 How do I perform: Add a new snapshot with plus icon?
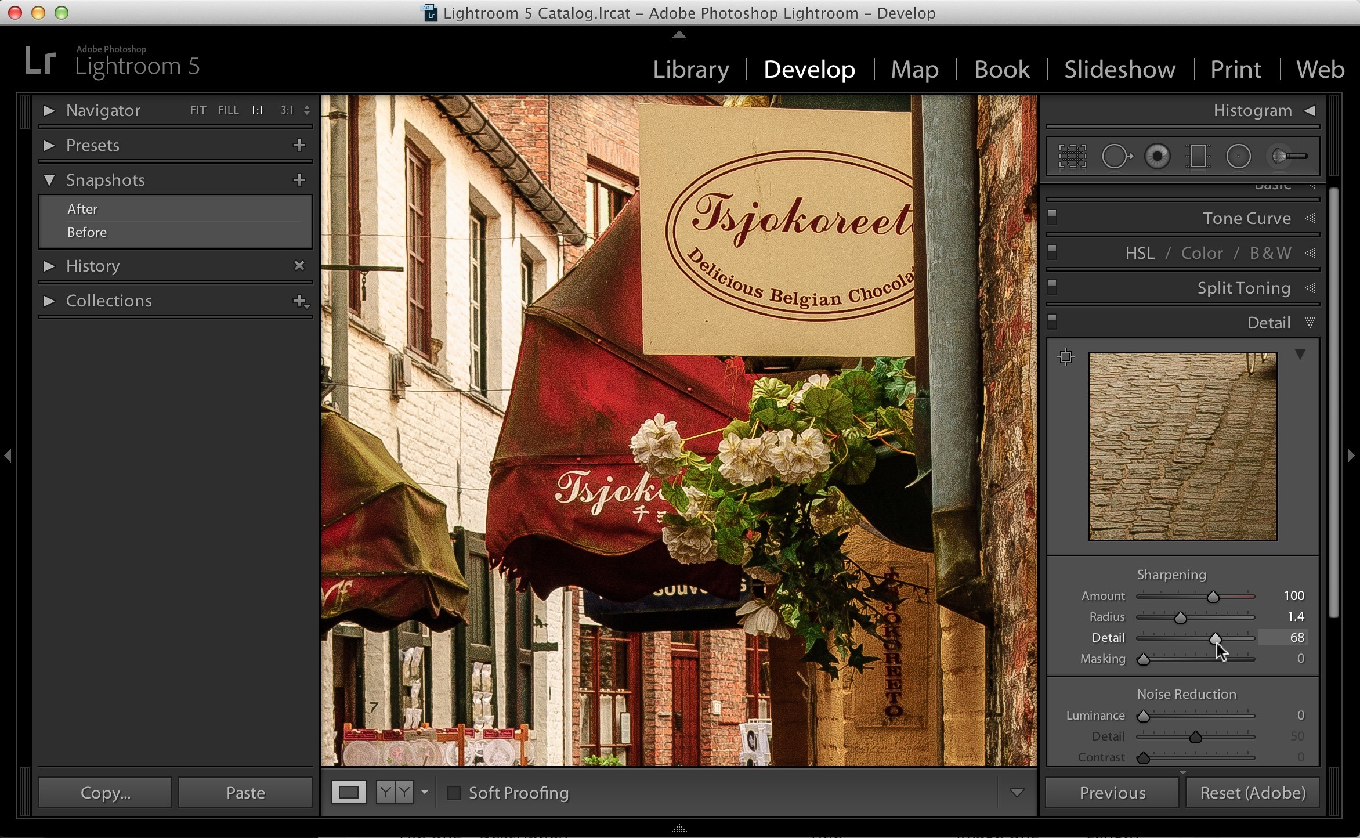pos(299,180)
